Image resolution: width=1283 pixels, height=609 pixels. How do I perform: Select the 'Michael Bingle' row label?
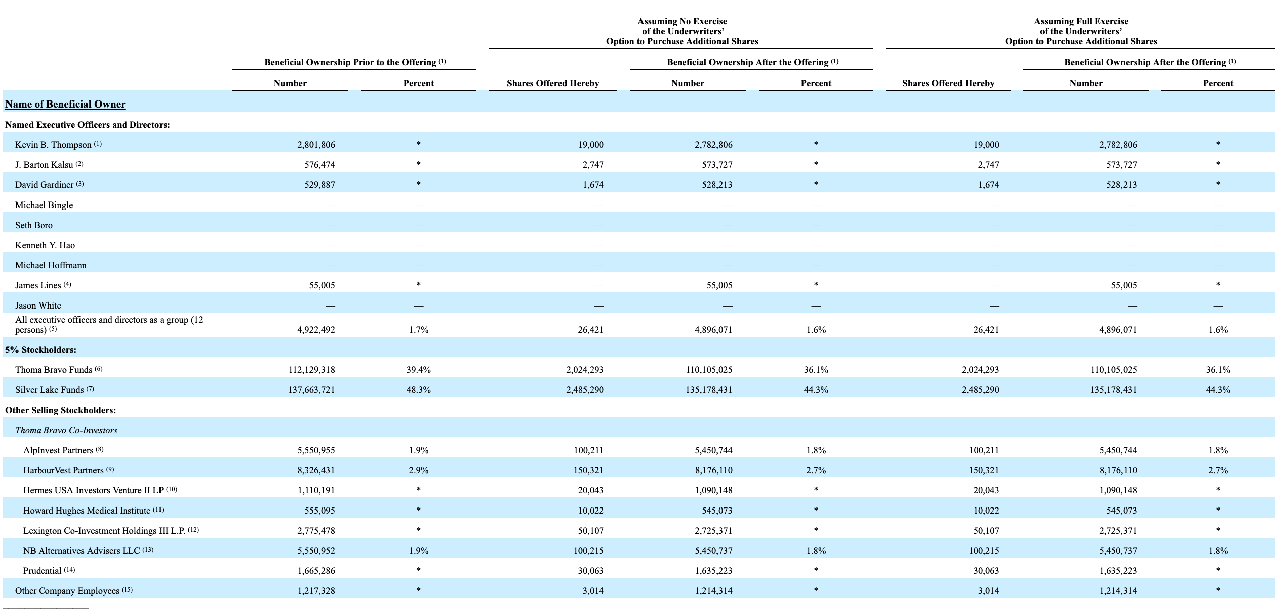pyautogui.click(x=44, y=205)
